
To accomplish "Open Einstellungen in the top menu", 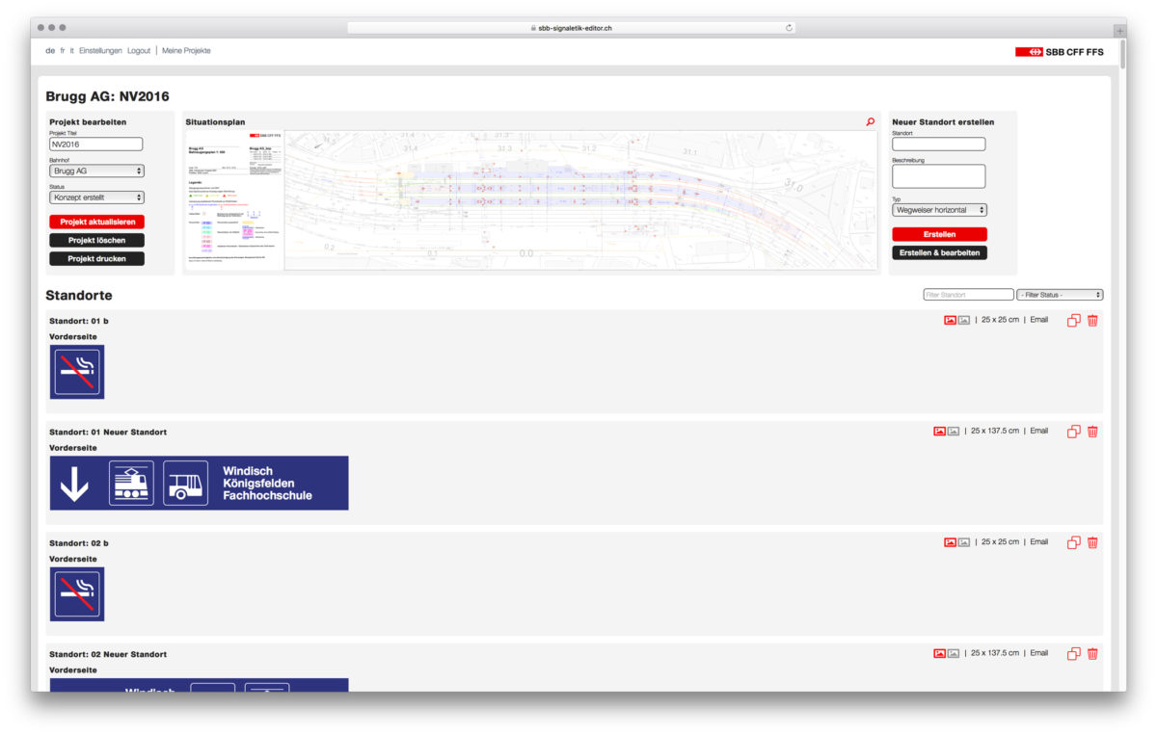I will tap(100, 51).
